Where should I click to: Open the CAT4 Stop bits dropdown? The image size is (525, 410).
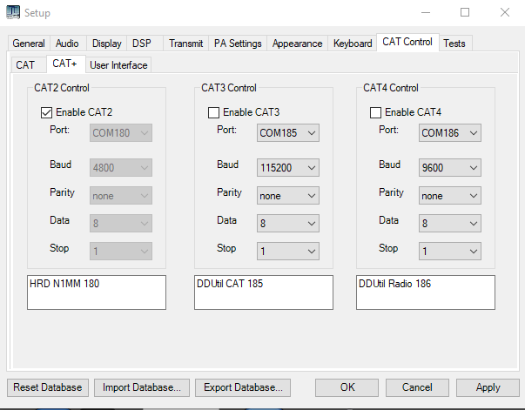[x=450, y=251]
